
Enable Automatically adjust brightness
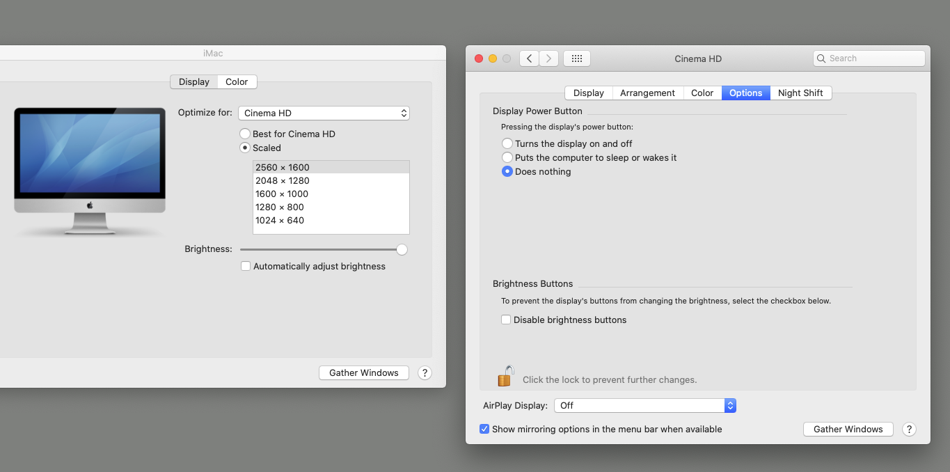245,266
